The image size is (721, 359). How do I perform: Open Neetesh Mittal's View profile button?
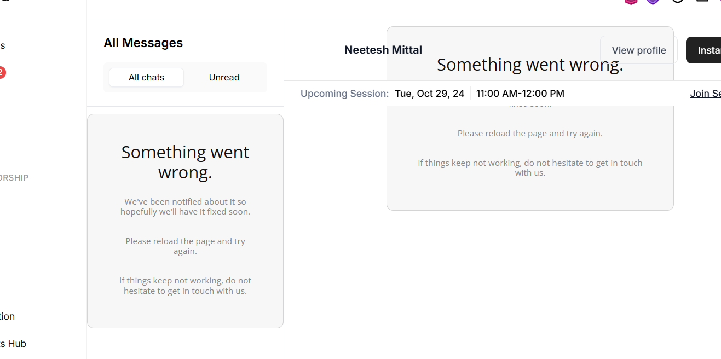[x=638, y=50]
